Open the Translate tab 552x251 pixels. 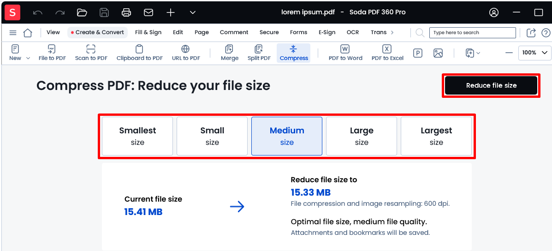click(x=379, y=32)
